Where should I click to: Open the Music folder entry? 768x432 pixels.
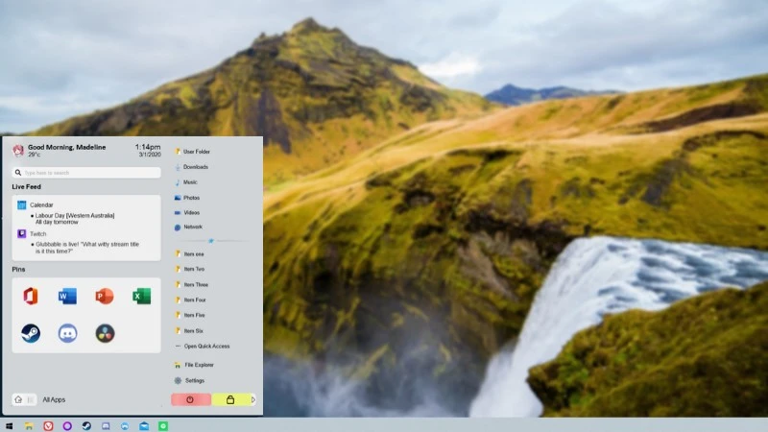coord(186,182)
